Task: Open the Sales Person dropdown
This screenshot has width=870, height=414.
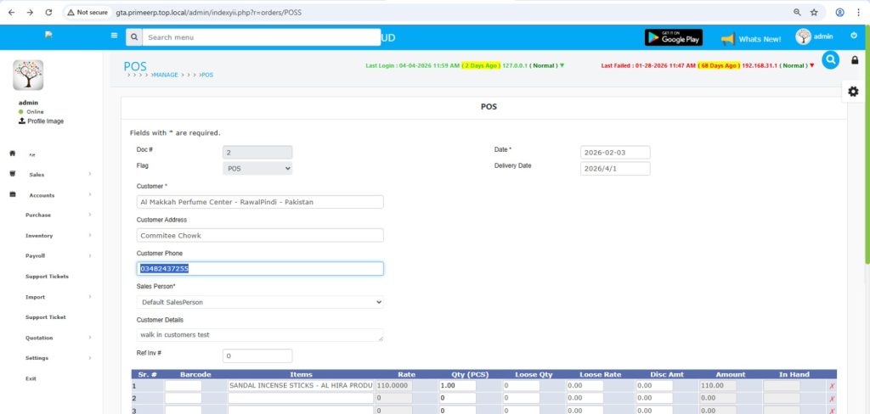Action: point(260,302)
